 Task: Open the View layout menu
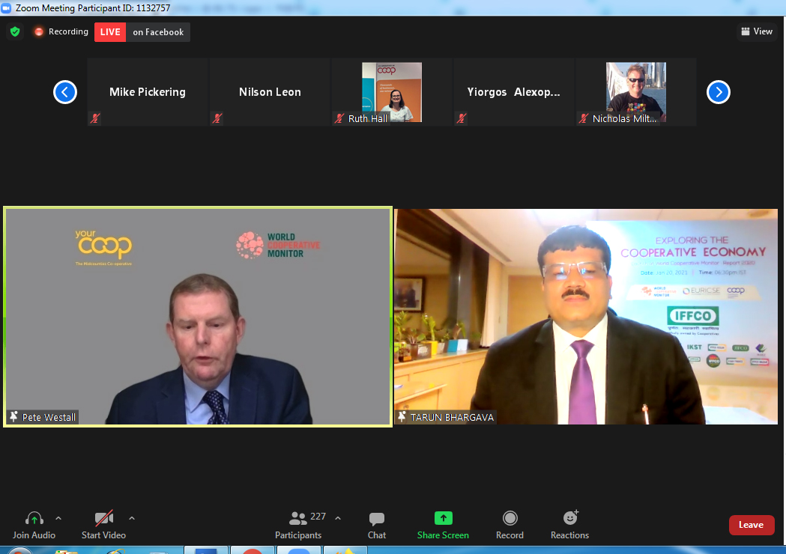[x=756, y=31]
